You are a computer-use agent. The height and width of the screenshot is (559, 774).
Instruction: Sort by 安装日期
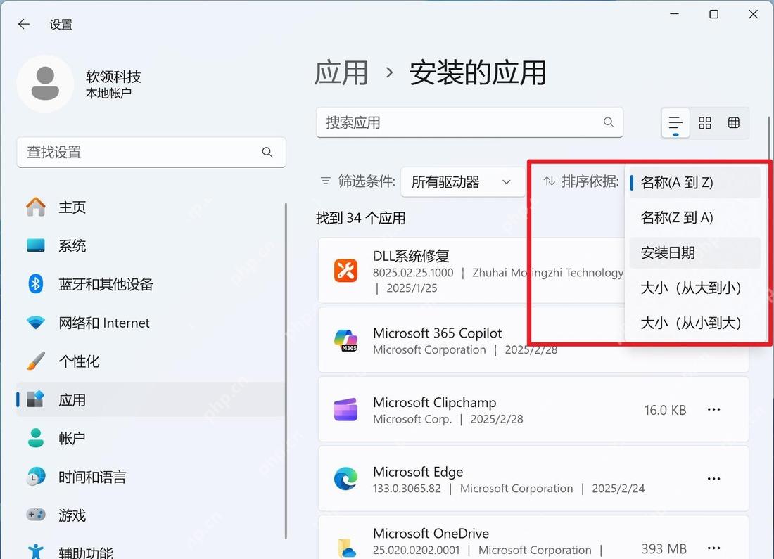694,253
